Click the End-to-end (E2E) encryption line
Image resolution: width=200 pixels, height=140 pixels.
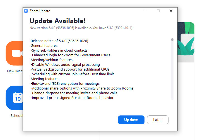pos(65,83)
